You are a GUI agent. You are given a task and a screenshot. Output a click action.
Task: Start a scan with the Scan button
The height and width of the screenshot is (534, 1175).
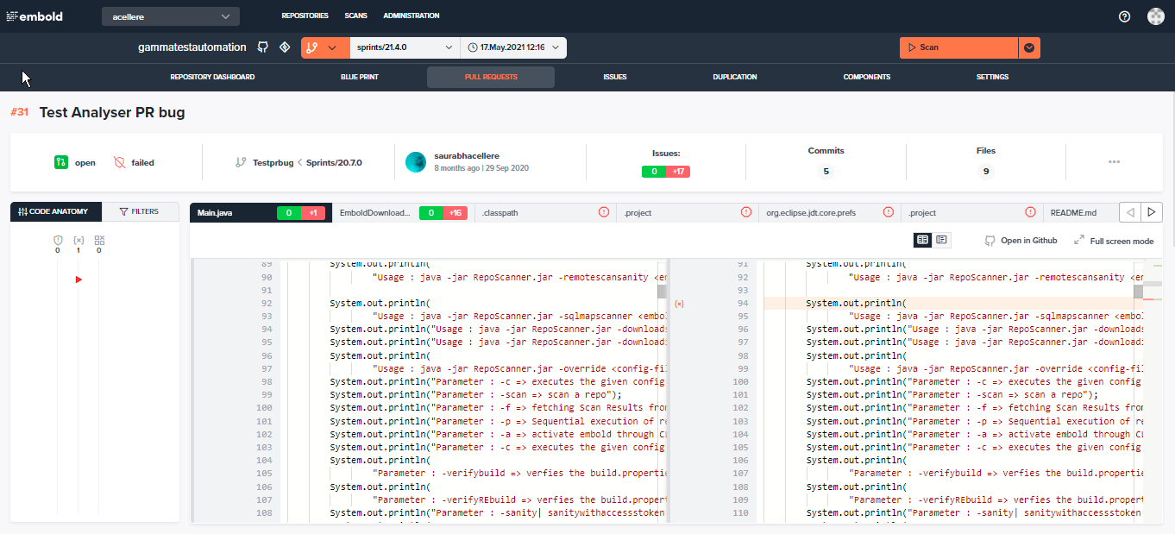tap(958, 47)
